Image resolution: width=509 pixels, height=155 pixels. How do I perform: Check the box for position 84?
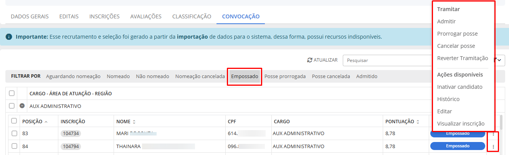pyautogui.click(x=14, y=146)
